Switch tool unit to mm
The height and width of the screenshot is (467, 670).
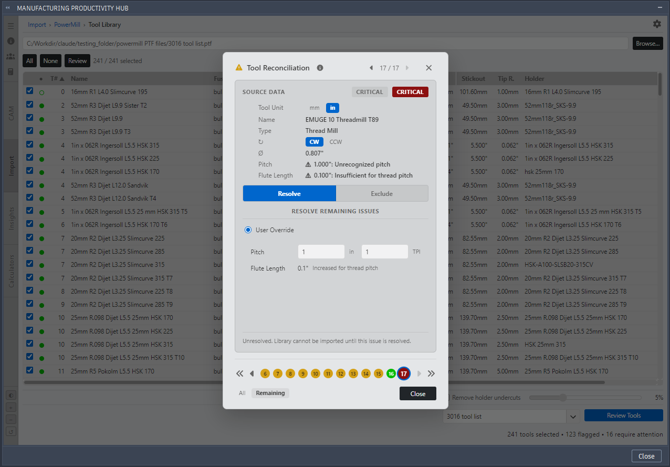(315, 108)
